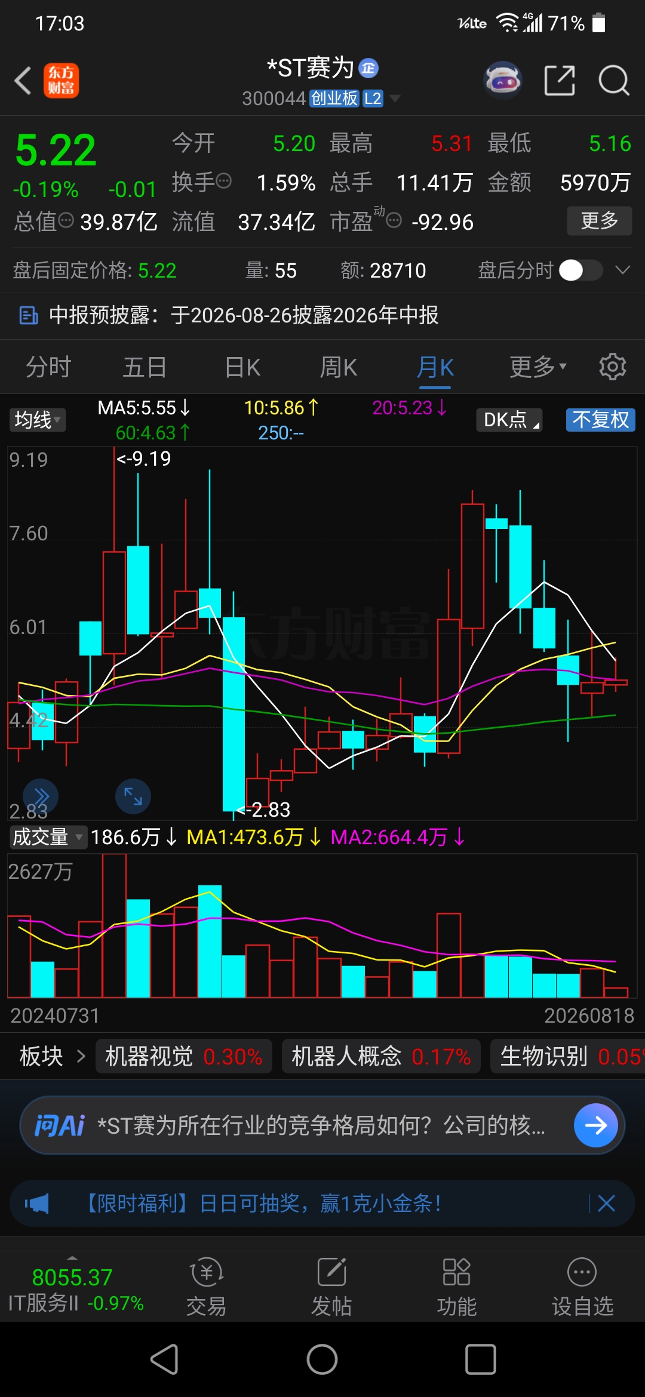The image size is (645, 1397).
Task: Tap the MA5:5.55 moving average value
Action: click(x=144, y=408)
